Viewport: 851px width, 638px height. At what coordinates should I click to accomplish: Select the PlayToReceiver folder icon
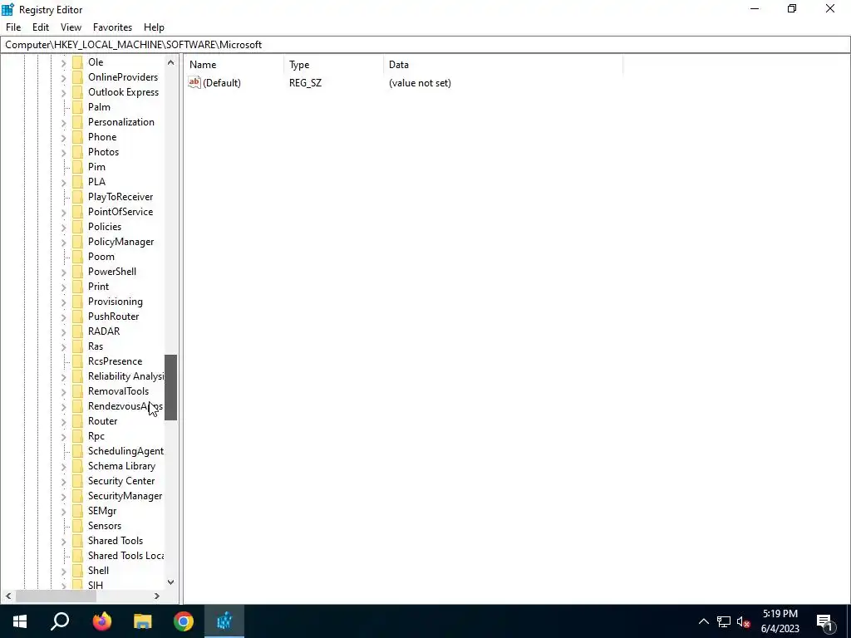click(x=77, y=196)
